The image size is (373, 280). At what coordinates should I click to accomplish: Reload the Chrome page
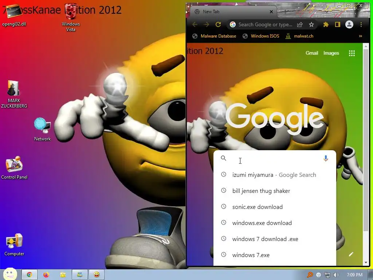tap(218, 24)
